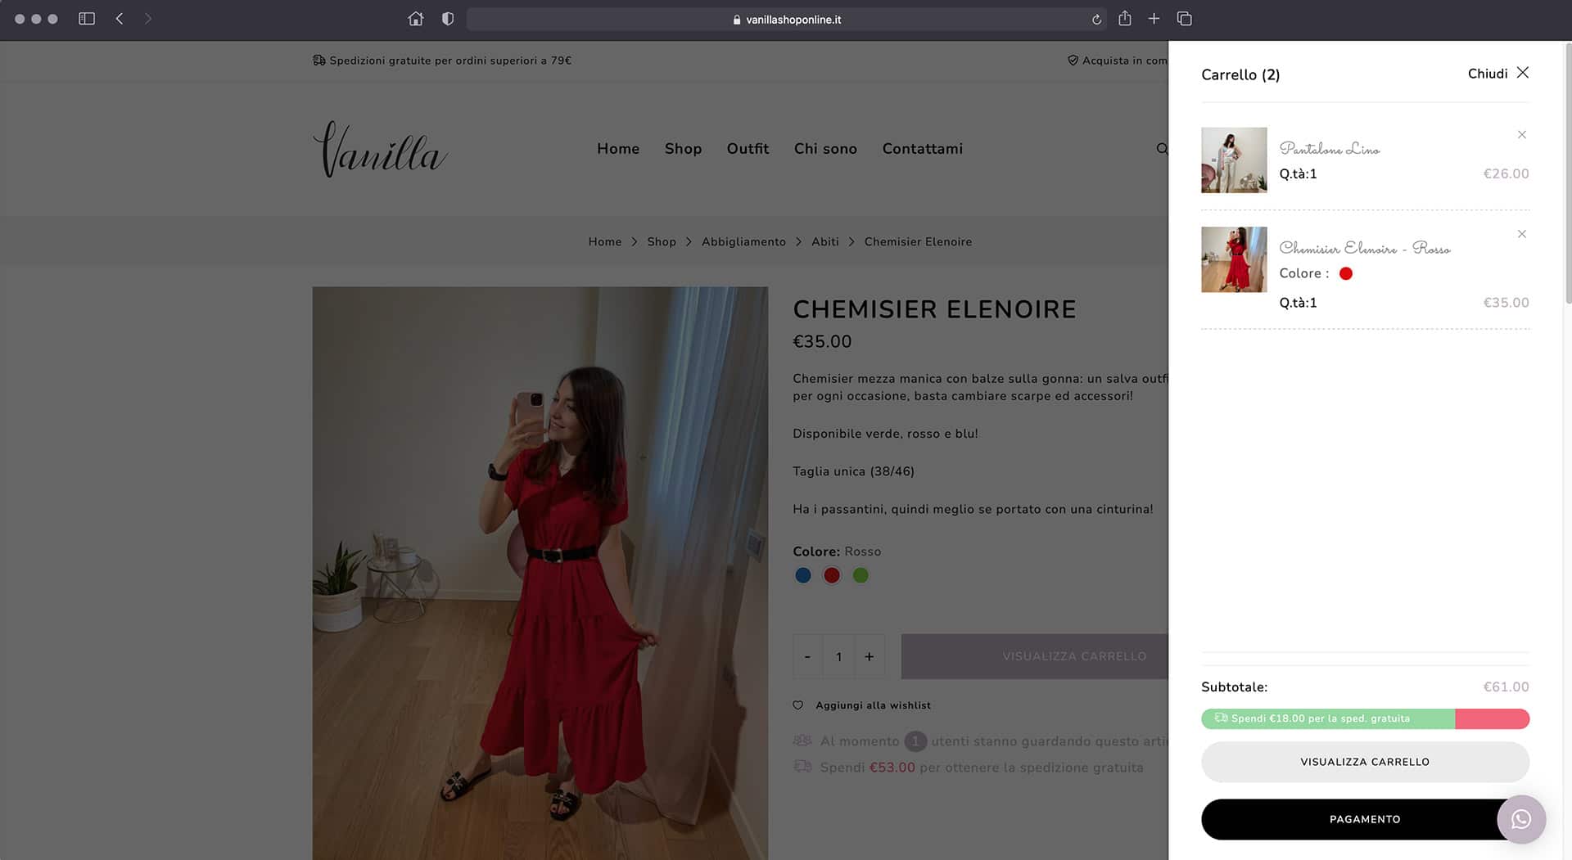This screenshot has height=860, width=1572.
Task: Open the tab overview icon
Action: click(x=1184, y=19)
